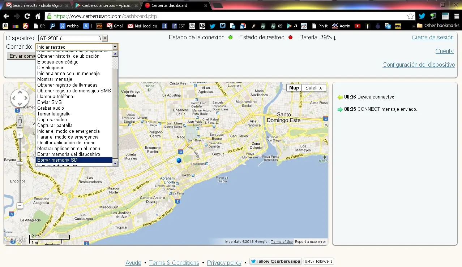Open the browser home page icon
This screenshot has height=267, width=462.
click(x=38, y=16)
